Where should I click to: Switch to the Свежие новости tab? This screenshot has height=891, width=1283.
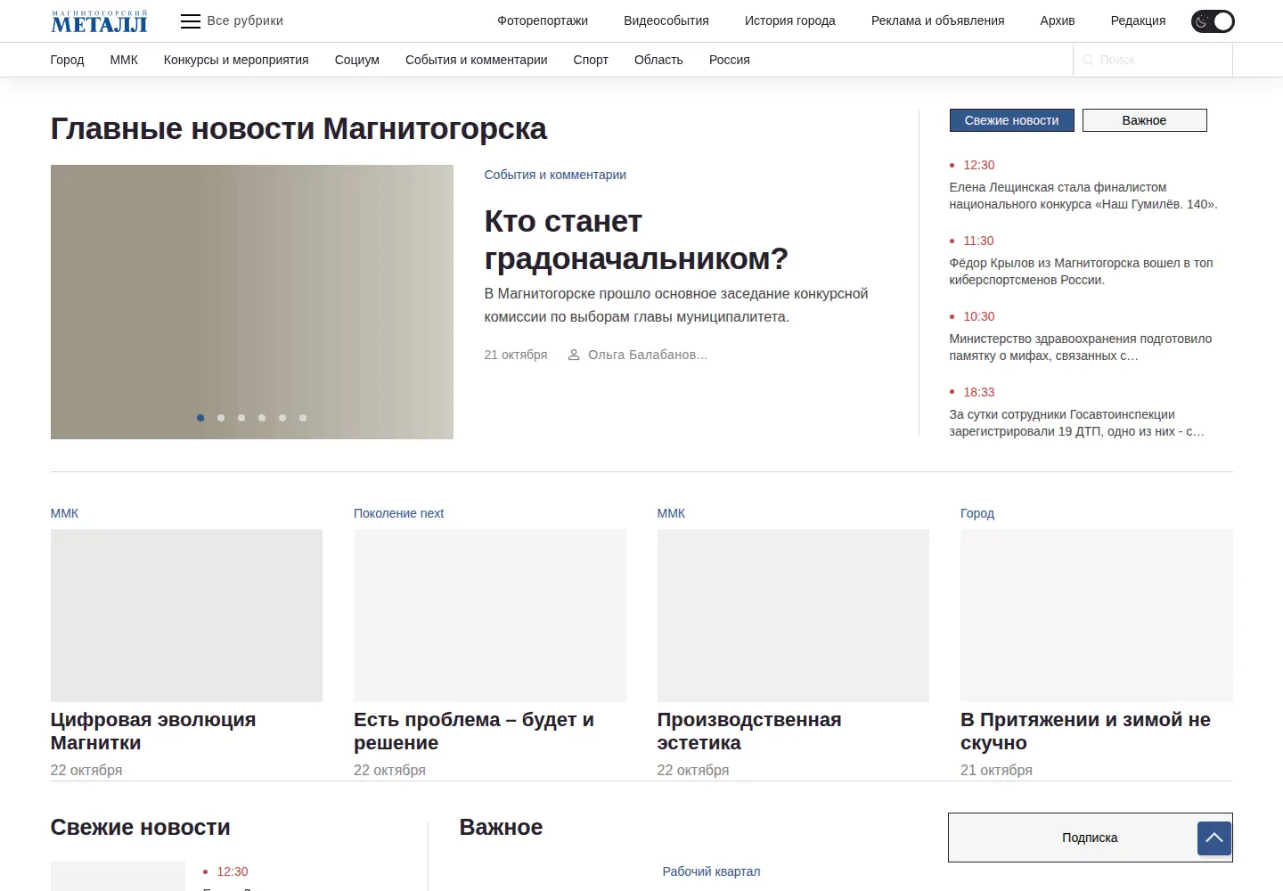(x=1012, y=120)
